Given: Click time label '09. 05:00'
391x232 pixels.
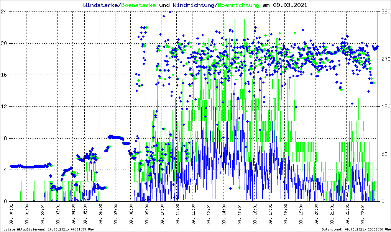Looking at the screenshot, I should tap(85, 214).
